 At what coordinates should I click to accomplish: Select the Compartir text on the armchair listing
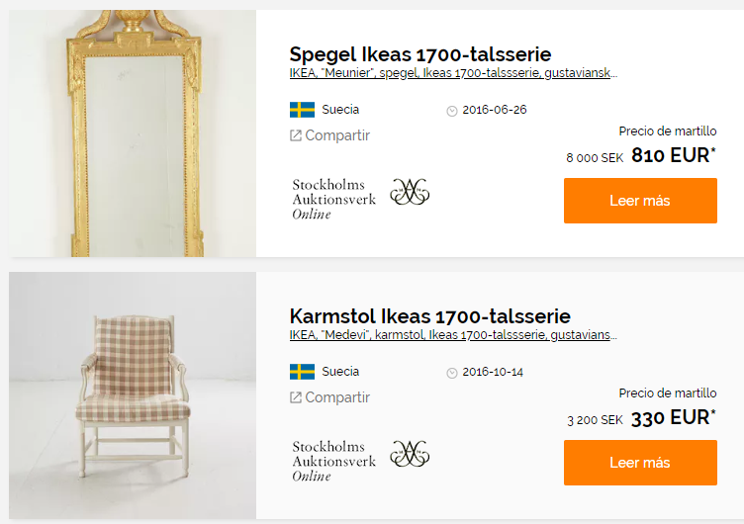(337, 397)
